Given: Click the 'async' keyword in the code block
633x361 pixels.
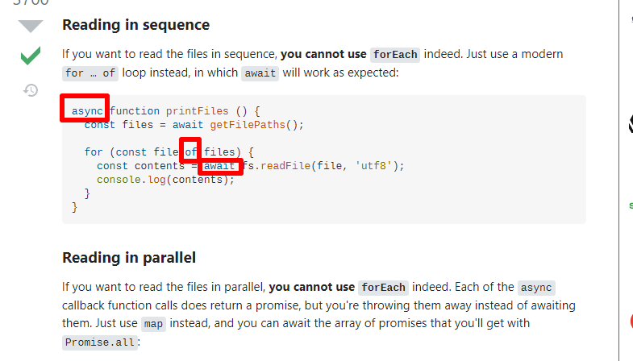Looking at the screenshot, I should click(x=87, y=111).
